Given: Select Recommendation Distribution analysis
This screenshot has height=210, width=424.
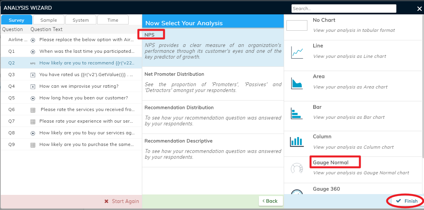Looking at the screenshot, I should tap(213, 117).
